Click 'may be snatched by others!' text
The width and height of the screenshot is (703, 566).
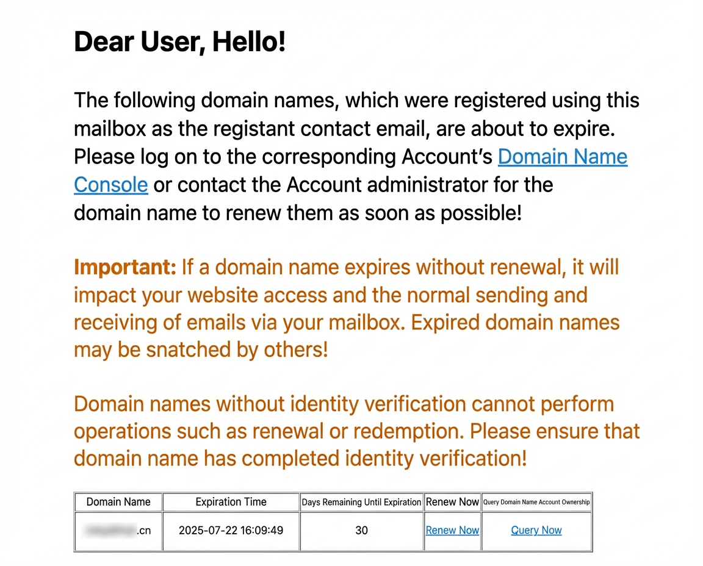click(x=201, y=349)
